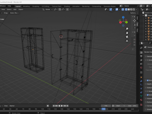Open the Texture properties checkerboard tab
The image size is (152, 114).
pos(141,105)
